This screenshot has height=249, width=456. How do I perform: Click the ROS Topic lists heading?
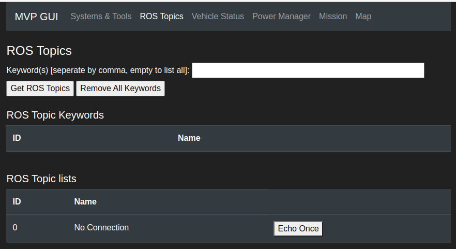tap(41, 179)
